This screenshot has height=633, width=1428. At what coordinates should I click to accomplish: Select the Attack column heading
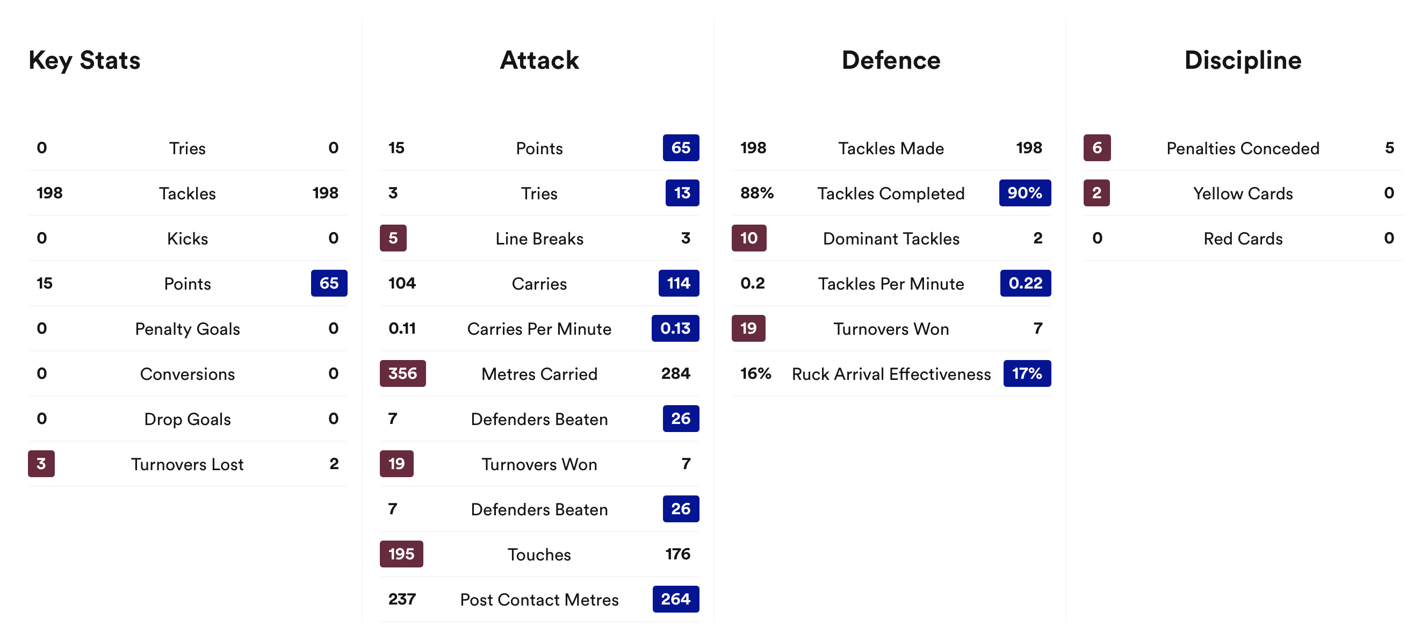coord(539,60)
